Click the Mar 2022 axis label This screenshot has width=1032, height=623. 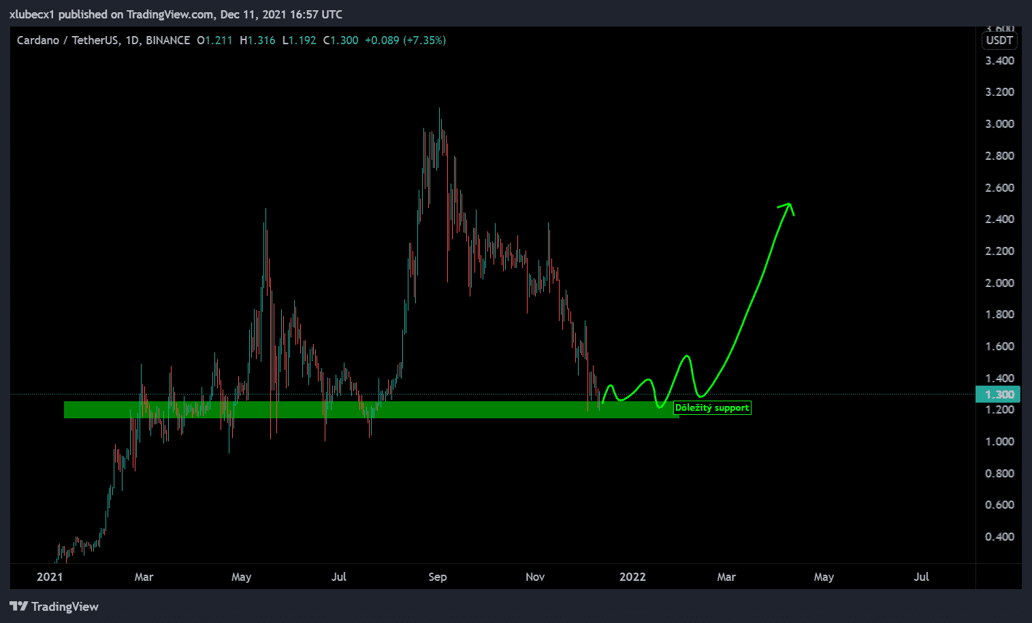click(x=726, y=577)
